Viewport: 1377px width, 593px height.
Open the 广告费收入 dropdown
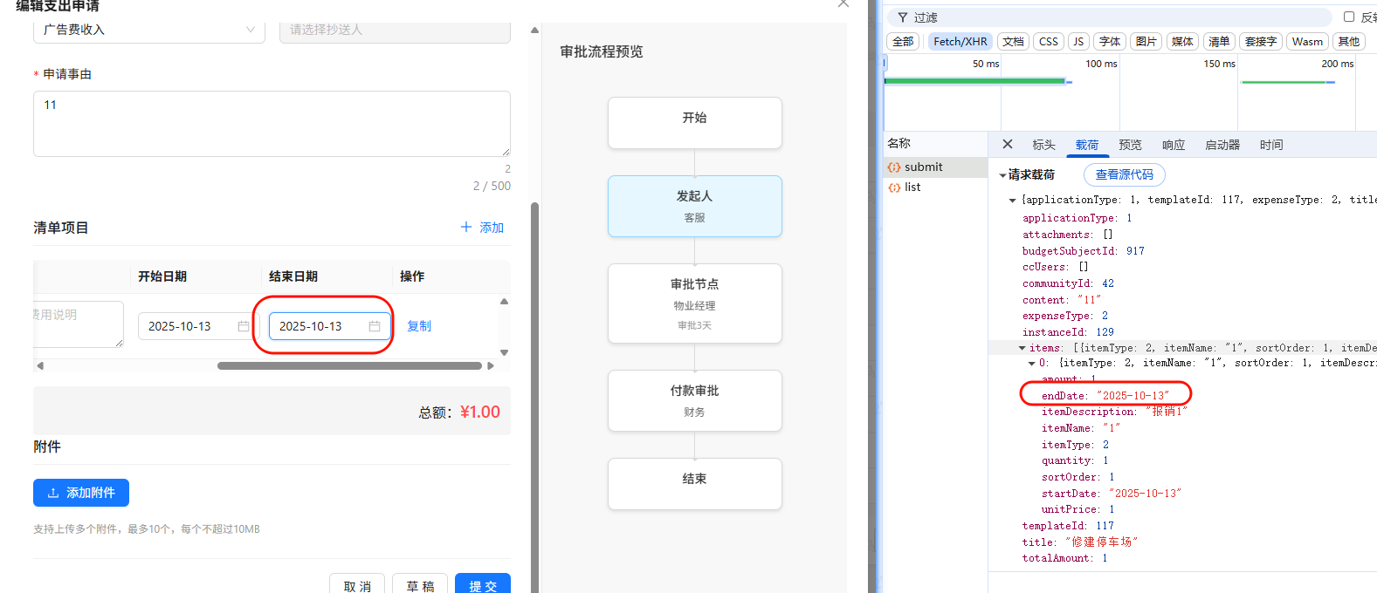[148, 30]
